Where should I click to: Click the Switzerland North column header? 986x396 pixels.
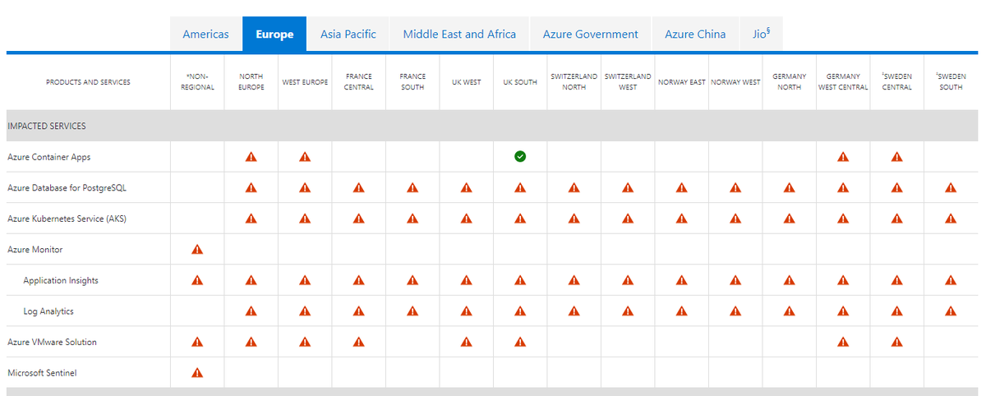(x=574, y=82)
